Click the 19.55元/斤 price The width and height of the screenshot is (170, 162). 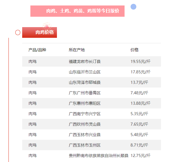point(140,61)
